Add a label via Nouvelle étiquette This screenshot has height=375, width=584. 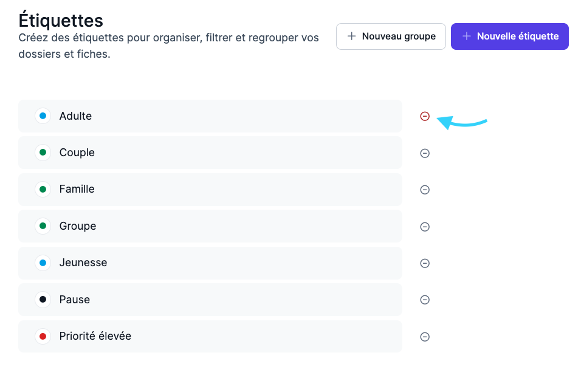pos(509,36)
